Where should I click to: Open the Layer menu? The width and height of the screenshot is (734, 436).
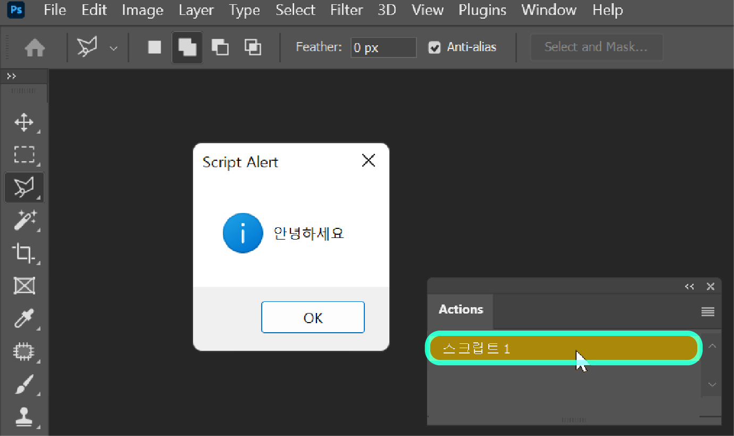click(x=196, y=10)
